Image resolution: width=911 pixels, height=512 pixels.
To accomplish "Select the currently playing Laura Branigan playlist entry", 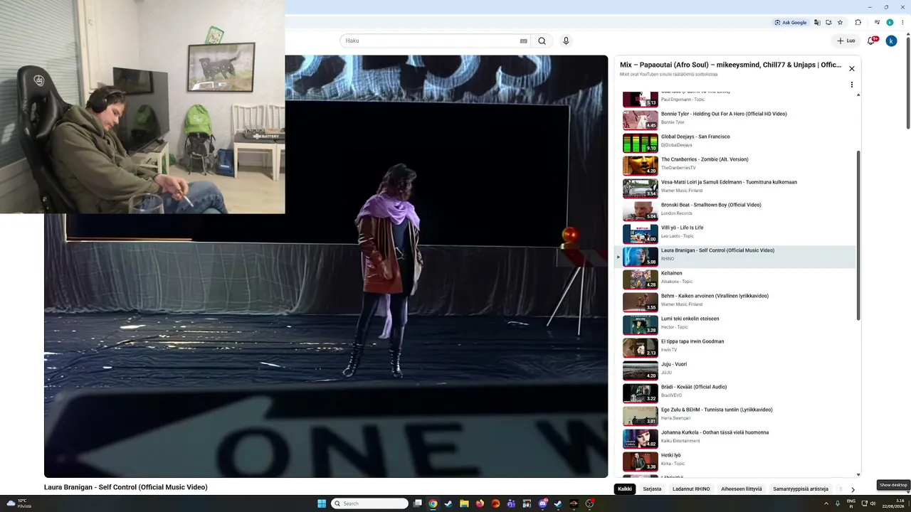I will [737, 256].
